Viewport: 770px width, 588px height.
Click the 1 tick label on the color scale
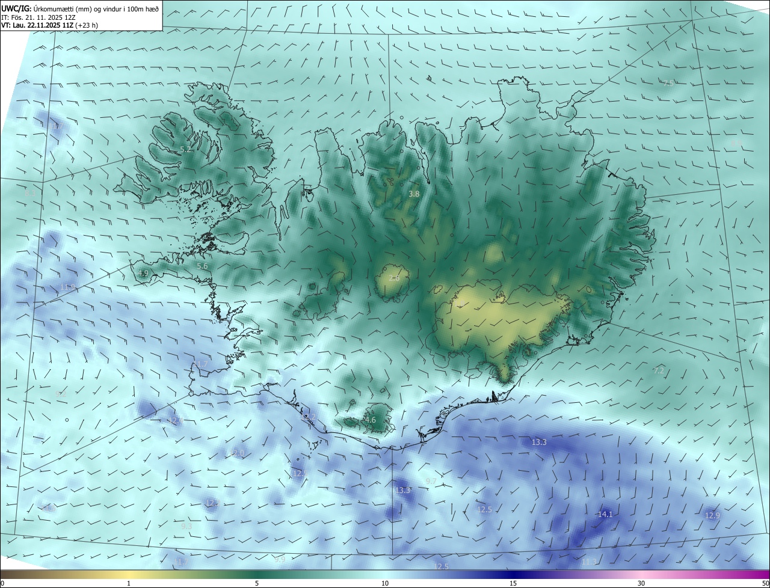click(x=129, y=583)
